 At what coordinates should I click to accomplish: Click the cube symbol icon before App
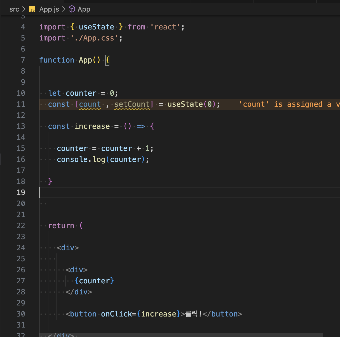pos(72,9)
